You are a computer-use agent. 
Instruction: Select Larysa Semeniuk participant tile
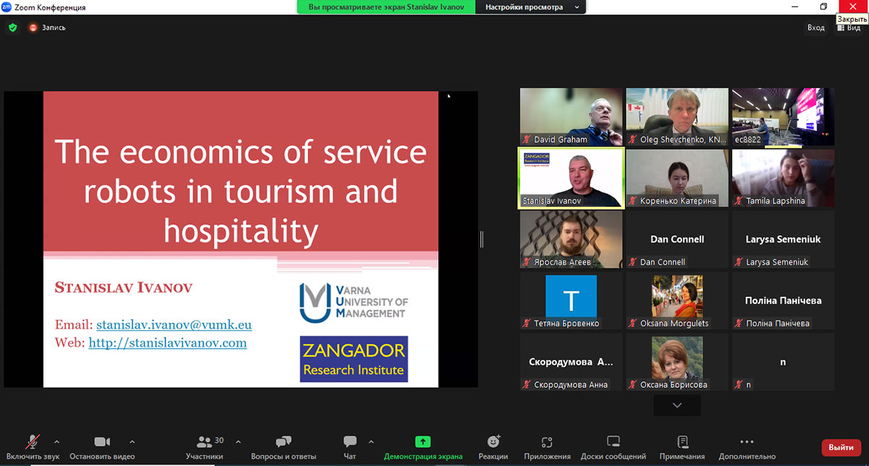click(783, 240)
